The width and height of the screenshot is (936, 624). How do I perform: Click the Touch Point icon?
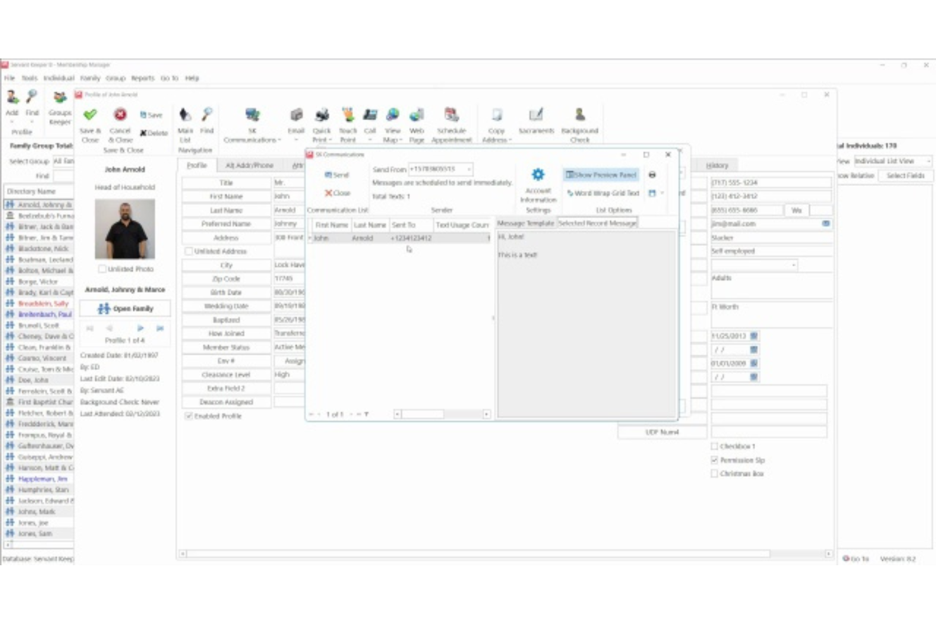pyautogui.click(x=348, y=114)
